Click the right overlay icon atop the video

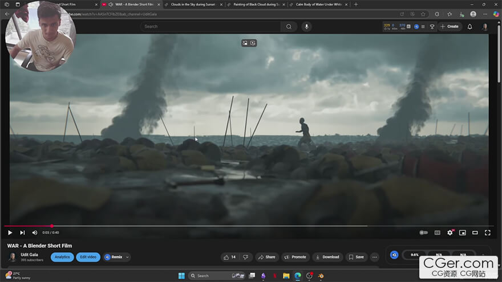[253, 43]
